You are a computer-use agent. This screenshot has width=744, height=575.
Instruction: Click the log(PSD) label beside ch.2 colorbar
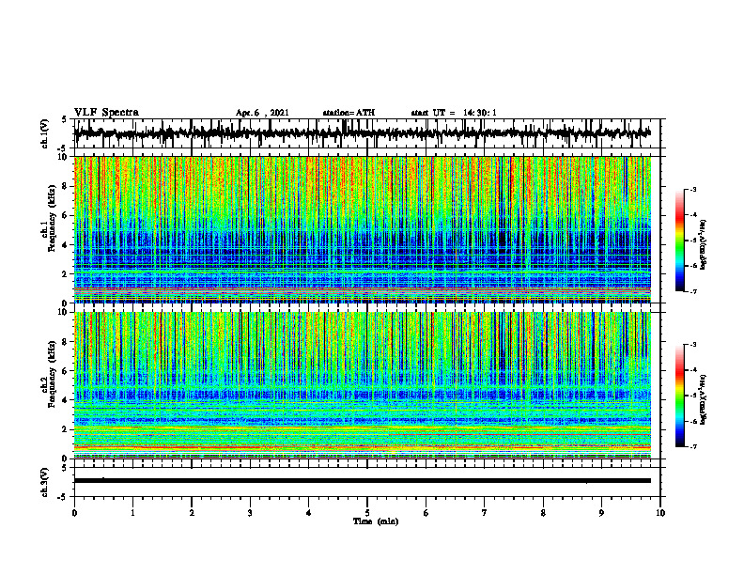[704, 399]
